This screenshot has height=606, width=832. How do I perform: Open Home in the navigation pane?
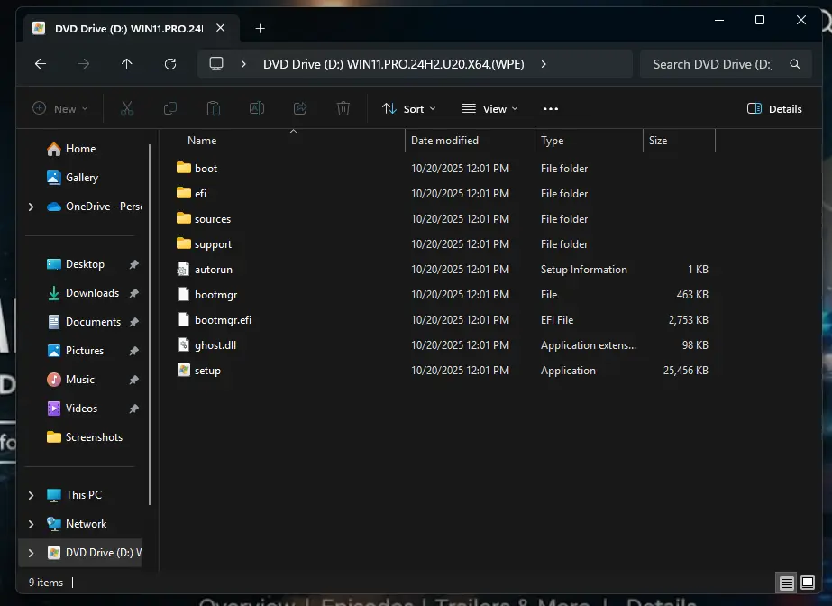(80, 149)
